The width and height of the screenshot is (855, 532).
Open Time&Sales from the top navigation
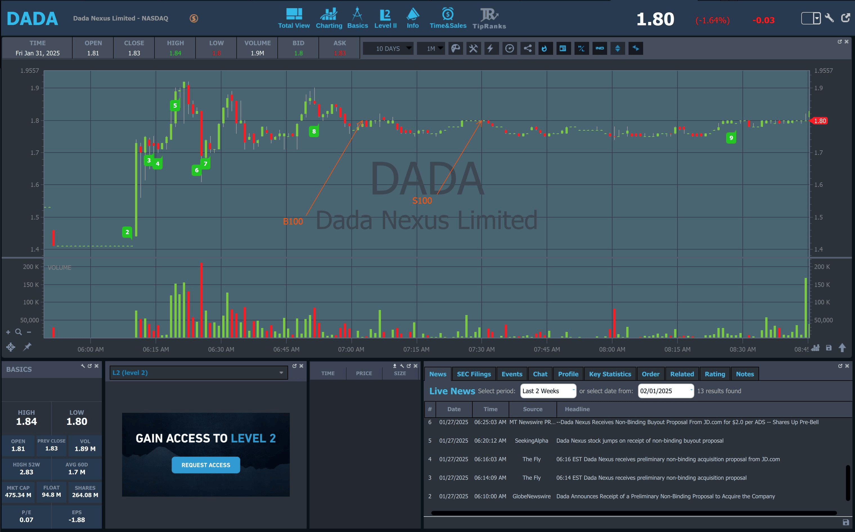pos(448,18)
